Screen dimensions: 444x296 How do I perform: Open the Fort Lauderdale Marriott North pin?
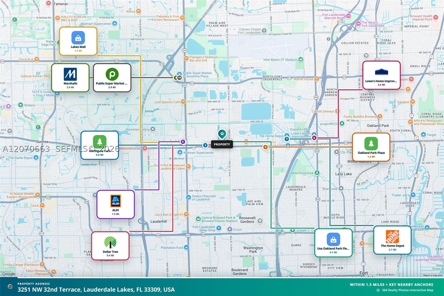348,16
